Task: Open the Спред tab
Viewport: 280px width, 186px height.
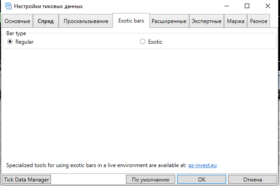Action: click(46, 21)
